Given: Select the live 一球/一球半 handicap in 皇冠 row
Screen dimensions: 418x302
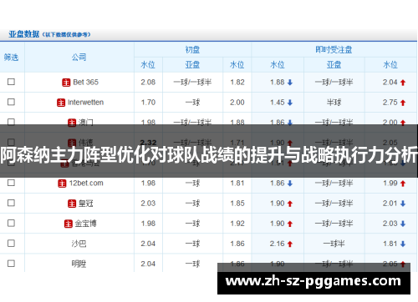Looking at the screenshot, I should (x=334, y=204).
